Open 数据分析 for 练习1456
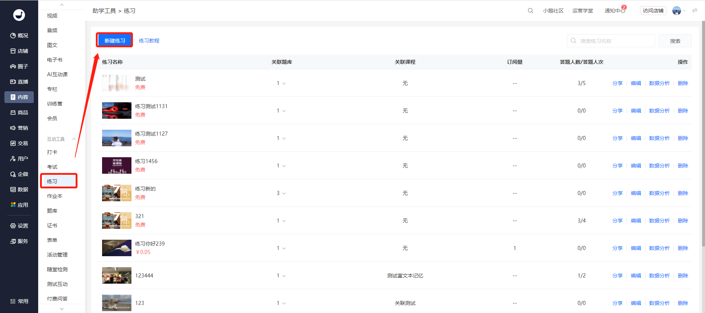Screen dimensions: 705x313 (659, 166)
